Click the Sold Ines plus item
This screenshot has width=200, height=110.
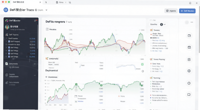[x=155, y=63]
